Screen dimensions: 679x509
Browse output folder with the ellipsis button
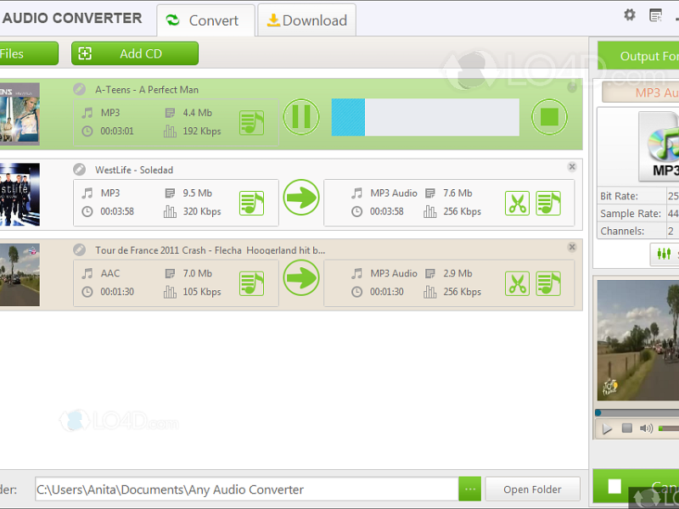coord(470,489)
